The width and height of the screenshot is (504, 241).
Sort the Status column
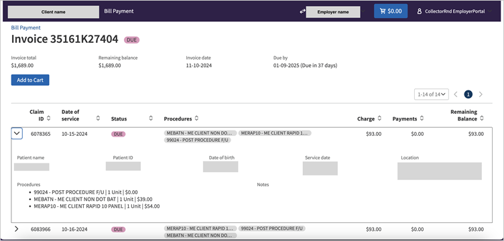(x=151, y=118)
